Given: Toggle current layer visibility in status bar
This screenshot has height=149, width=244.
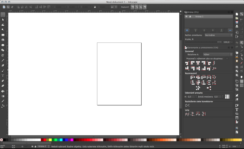Looking at the screenshot, I should [x=32, y=146].
